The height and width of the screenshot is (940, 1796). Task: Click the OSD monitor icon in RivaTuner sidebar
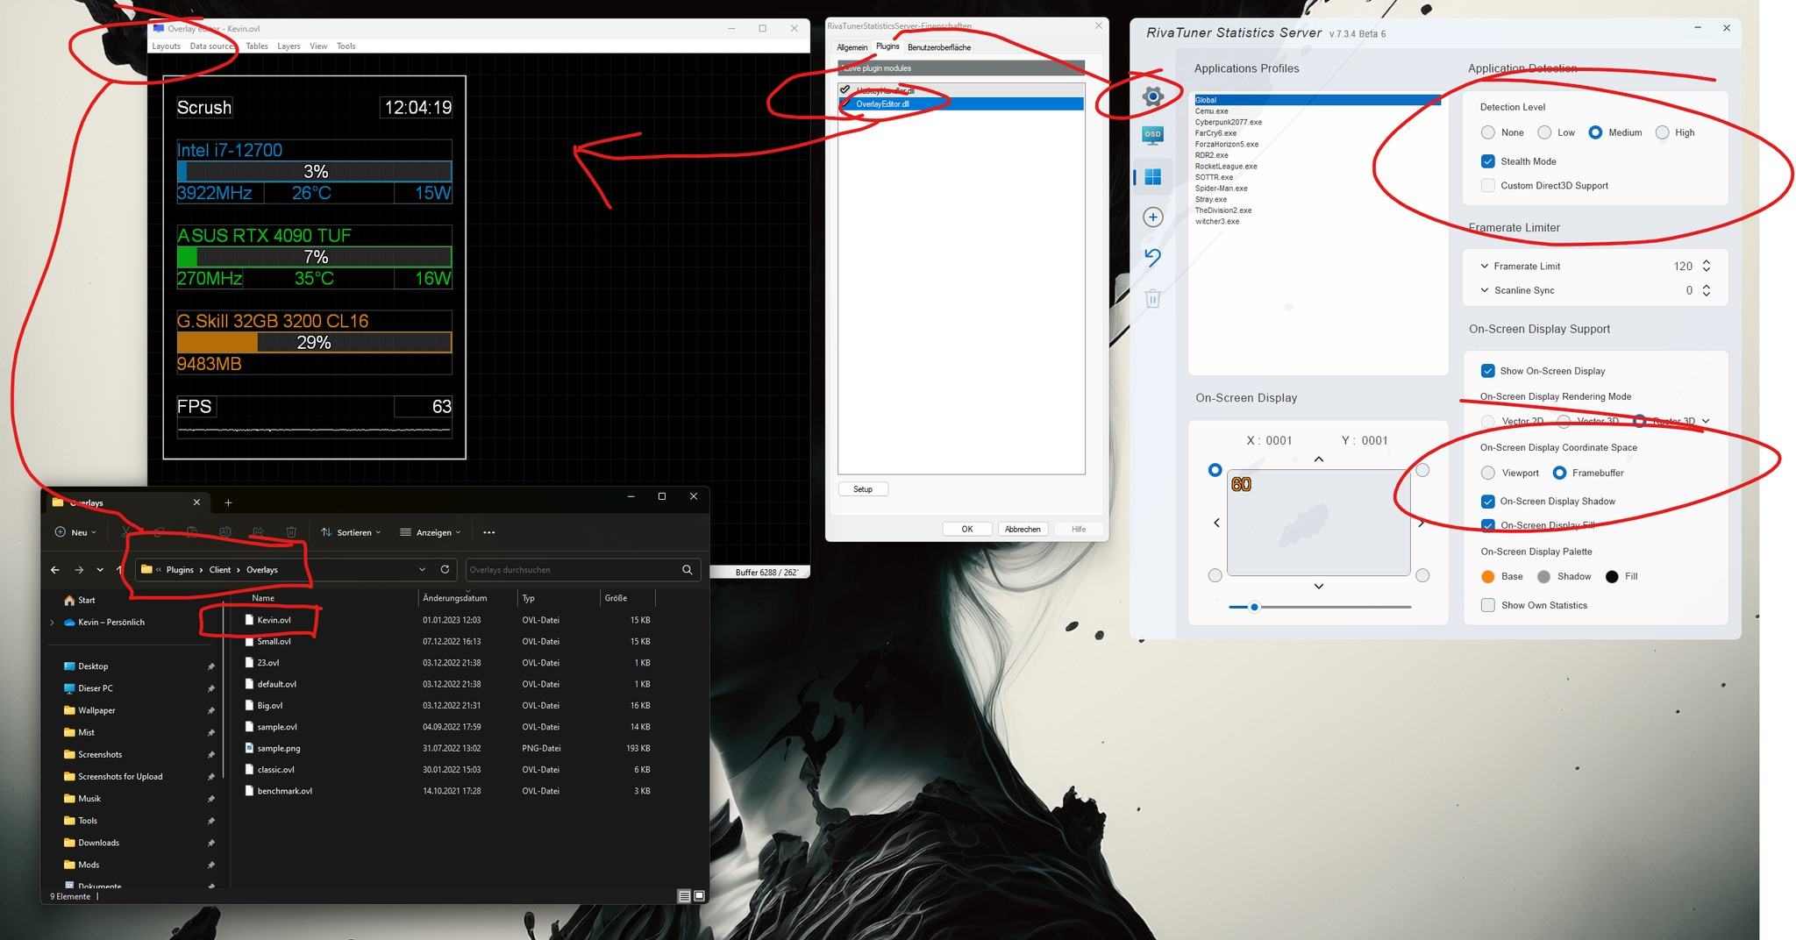(x=1152, y=135)
